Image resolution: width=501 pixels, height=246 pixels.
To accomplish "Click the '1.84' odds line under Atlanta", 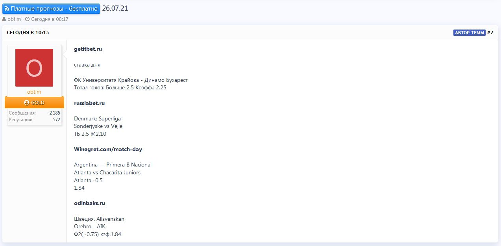I will 79,188.
